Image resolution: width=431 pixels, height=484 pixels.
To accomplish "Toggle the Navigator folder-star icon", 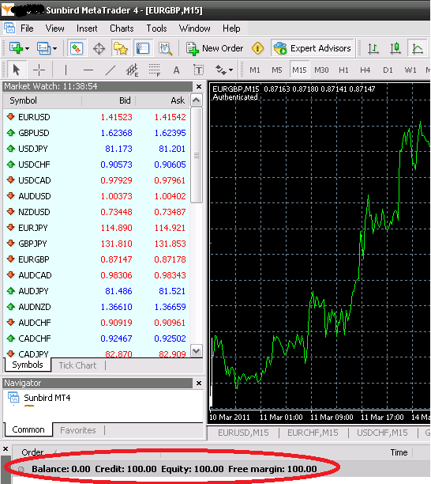I will pos(121,48).
